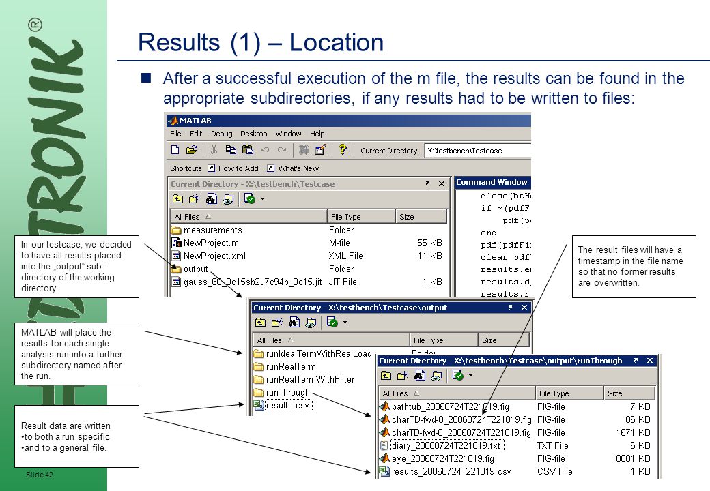
Task: Sort by Size column in runThrough panel
Action: pos(630,393)
